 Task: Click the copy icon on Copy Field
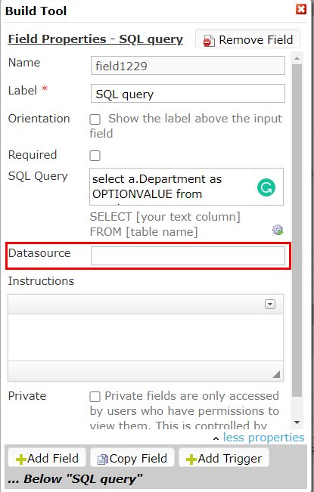point(103,460)
